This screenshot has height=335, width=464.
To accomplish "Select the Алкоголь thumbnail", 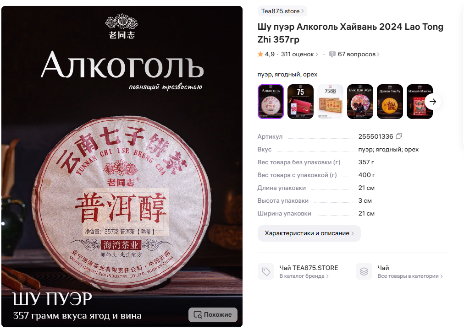I will 271,102.
